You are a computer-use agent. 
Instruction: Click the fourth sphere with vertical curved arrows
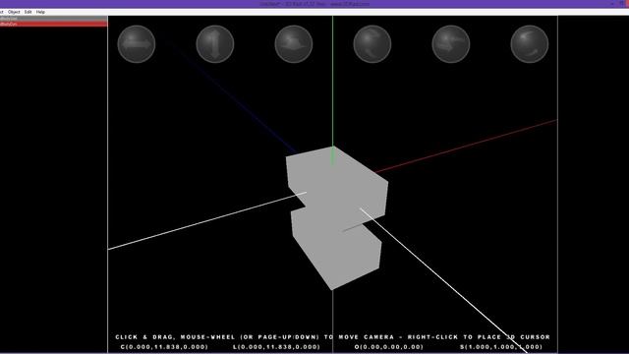coord(372,44)
